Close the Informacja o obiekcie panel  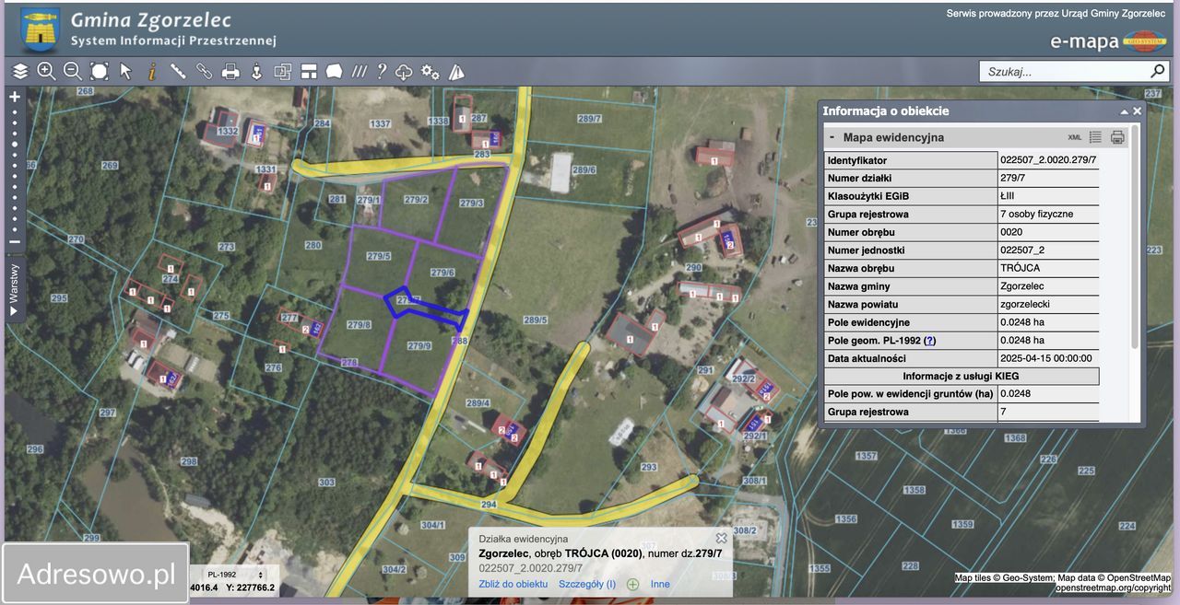pyautogui.click(x=1138, y=111)
